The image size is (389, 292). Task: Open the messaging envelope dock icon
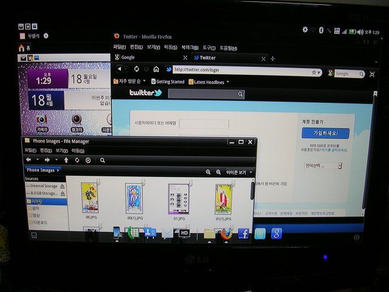167,234
